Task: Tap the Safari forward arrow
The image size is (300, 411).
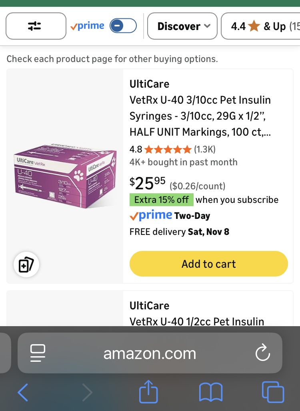Action: [87, 393]
